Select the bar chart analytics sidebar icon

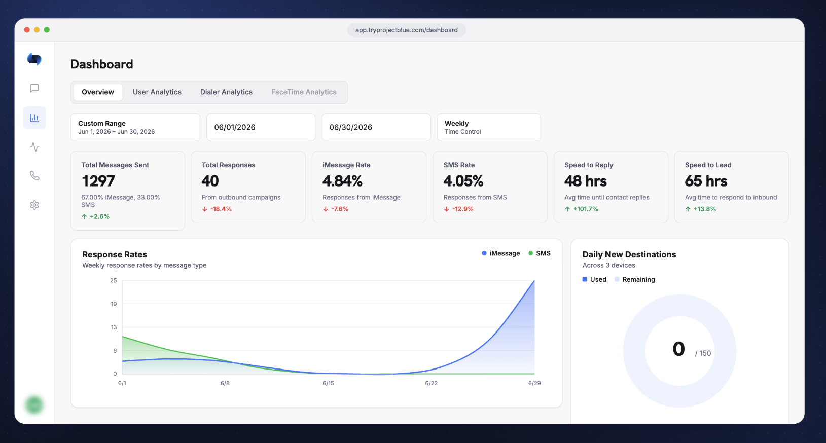pos(34,118)
